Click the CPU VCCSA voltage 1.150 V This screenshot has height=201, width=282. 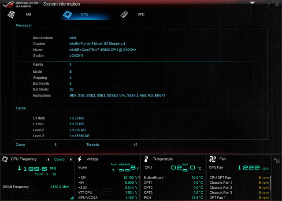pos(131,197)
